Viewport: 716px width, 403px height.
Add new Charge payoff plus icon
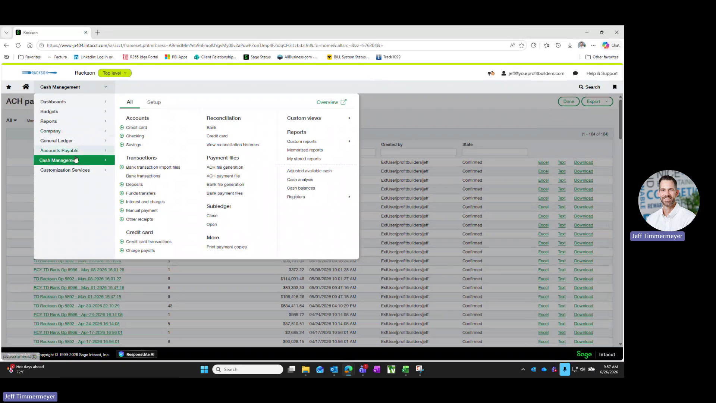click(x=122, y=251)
